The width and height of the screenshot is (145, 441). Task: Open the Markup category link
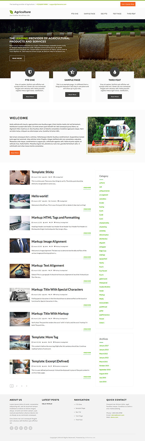[x=102, y=295]
